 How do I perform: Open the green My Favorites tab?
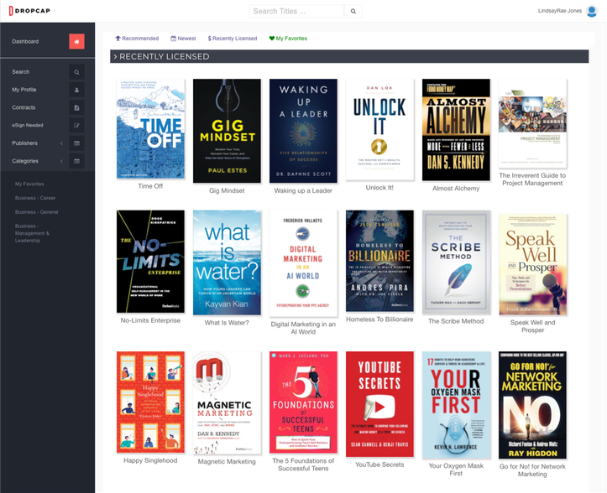pyautogui.click(x=288, y=39)
